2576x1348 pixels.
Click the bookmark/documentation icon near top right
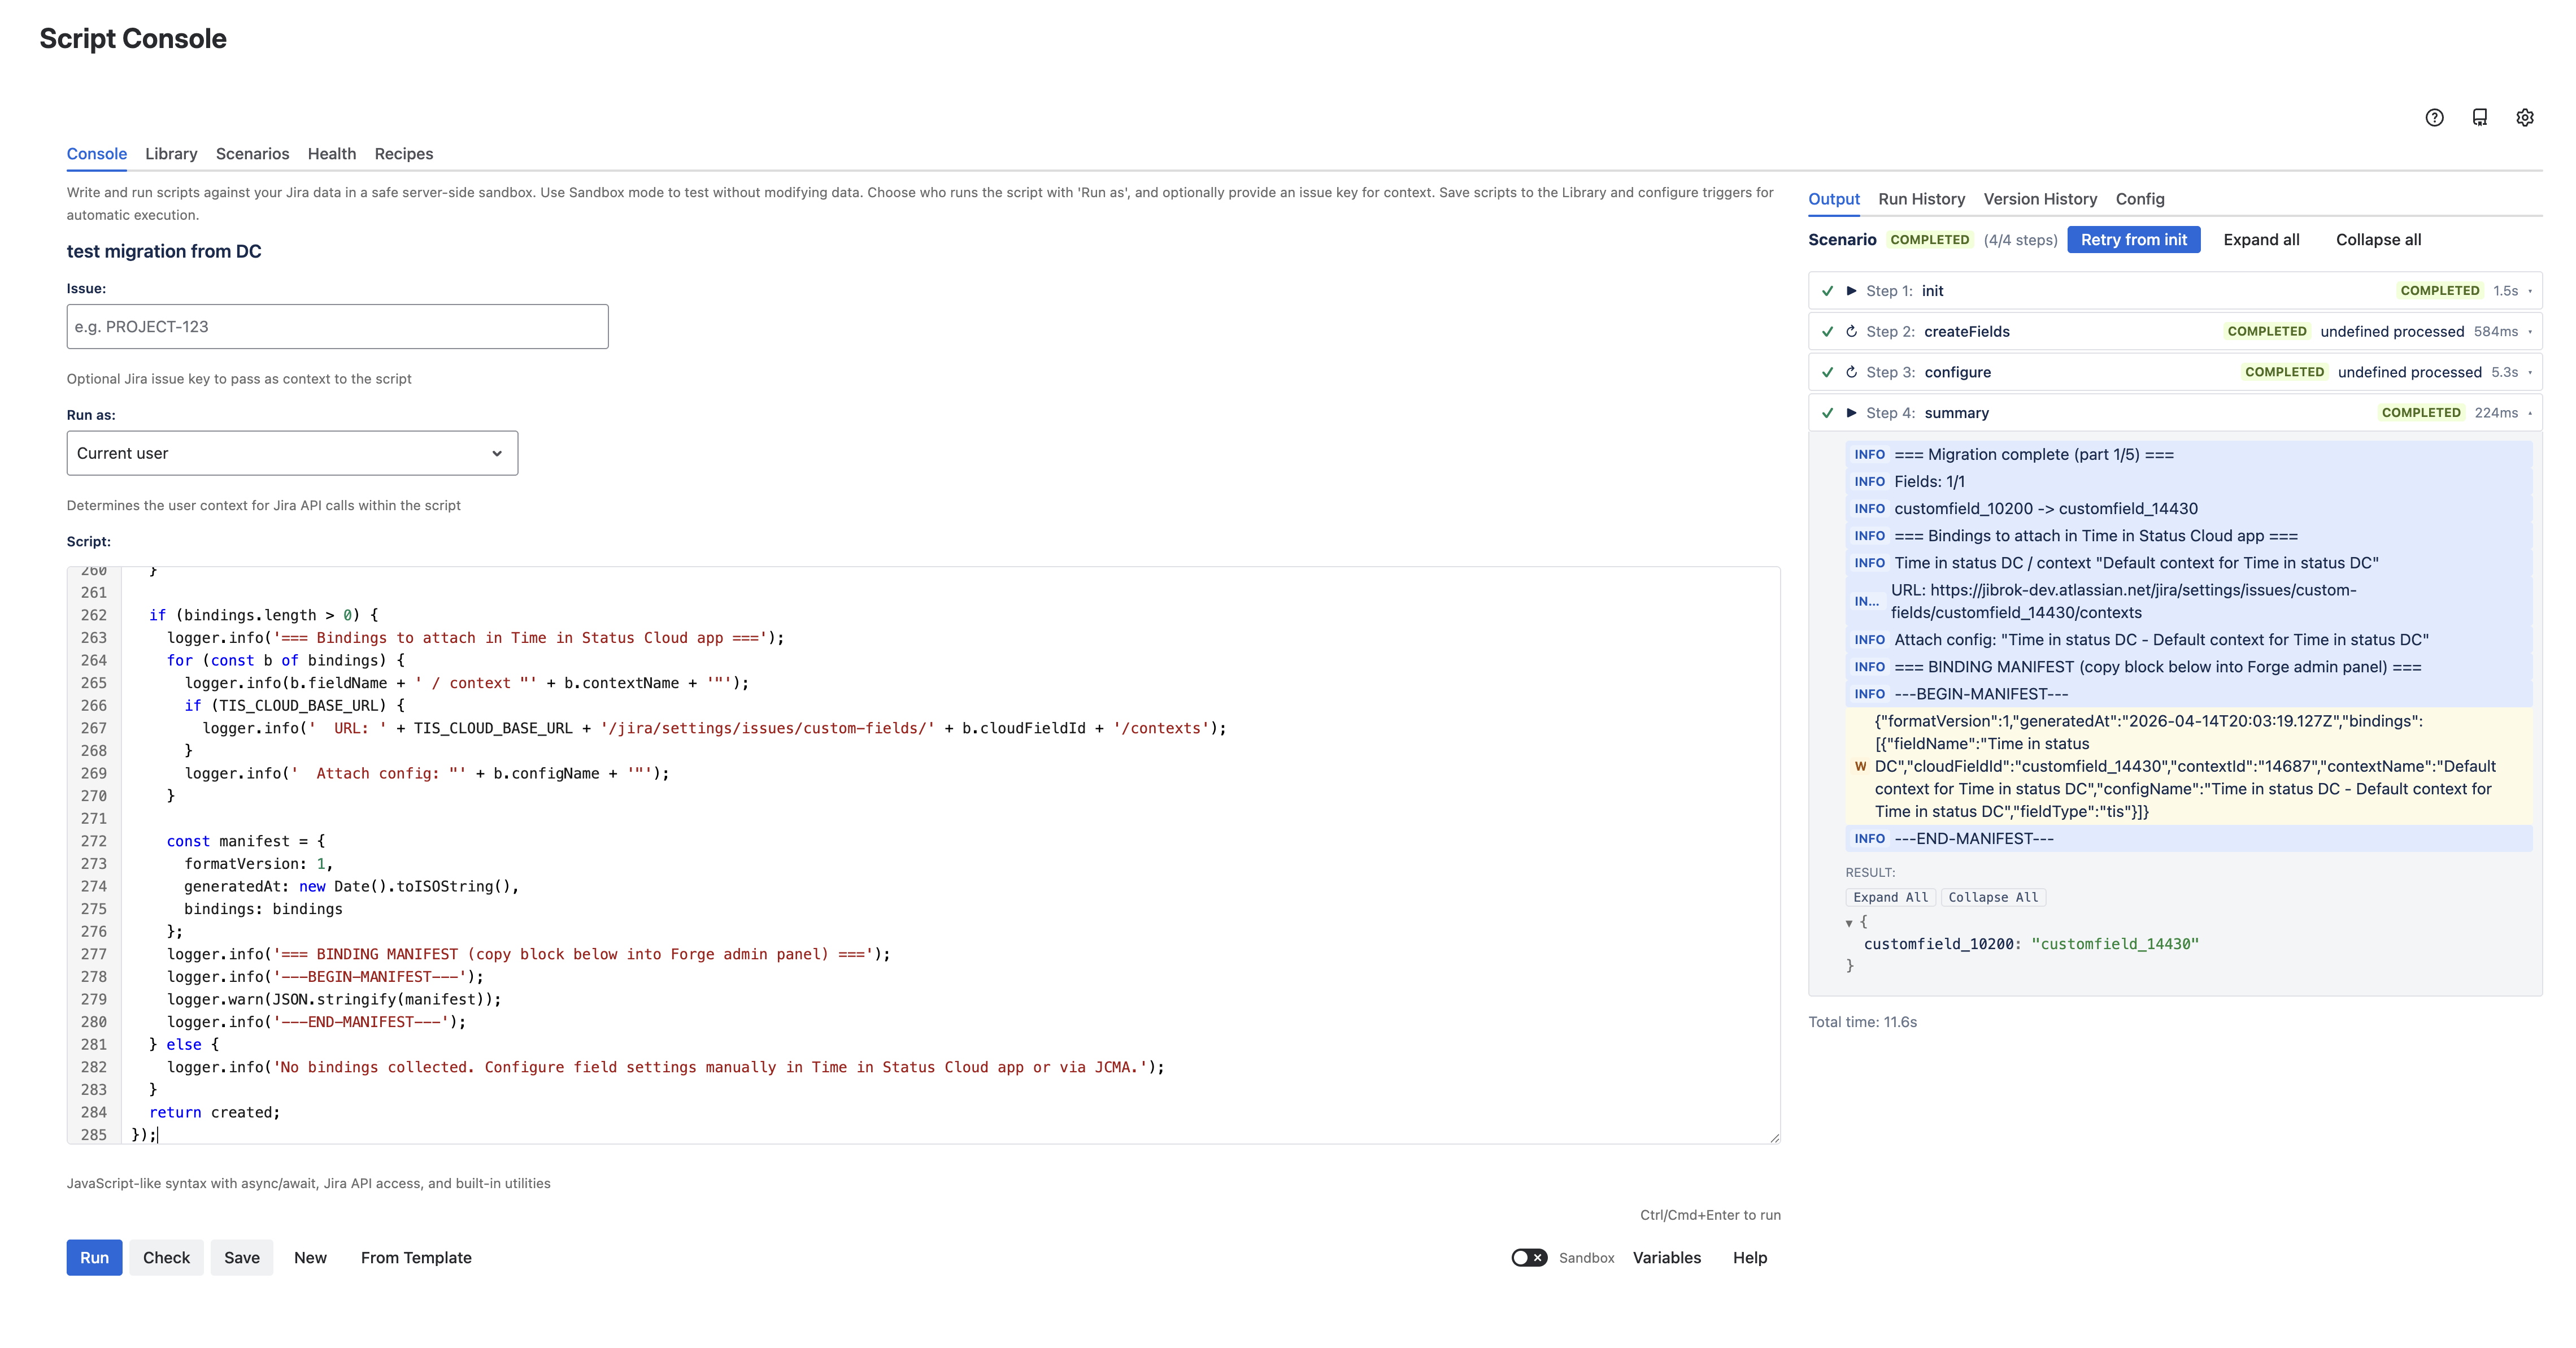click(2480, 117)
